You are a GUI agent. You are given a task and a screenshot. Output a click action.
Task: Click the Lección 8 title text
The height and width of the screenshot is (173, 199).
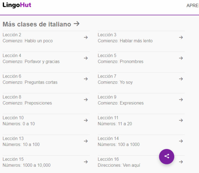(12, 97)
